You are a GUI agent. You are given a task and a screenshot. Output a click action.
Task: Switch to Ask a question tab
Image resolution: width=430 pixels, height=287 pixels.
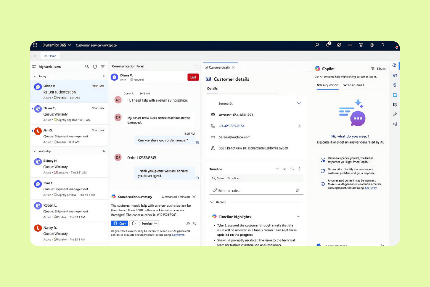[328, 85]
